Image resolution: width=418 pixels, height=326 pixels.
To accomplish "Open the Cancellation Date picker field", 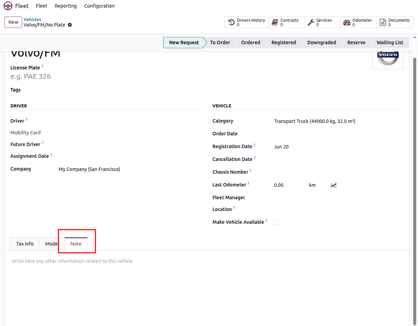I will [x=338, y=160].
